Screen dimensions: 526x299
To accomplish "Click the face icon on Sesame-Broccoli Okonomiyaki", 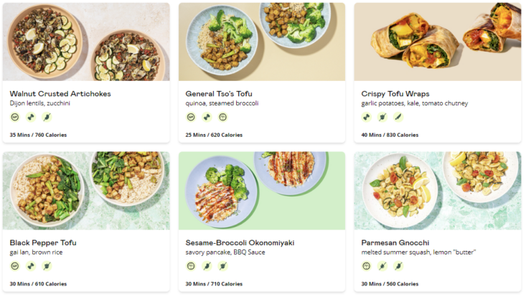I will pyautogui.click(x=190, y=266).
